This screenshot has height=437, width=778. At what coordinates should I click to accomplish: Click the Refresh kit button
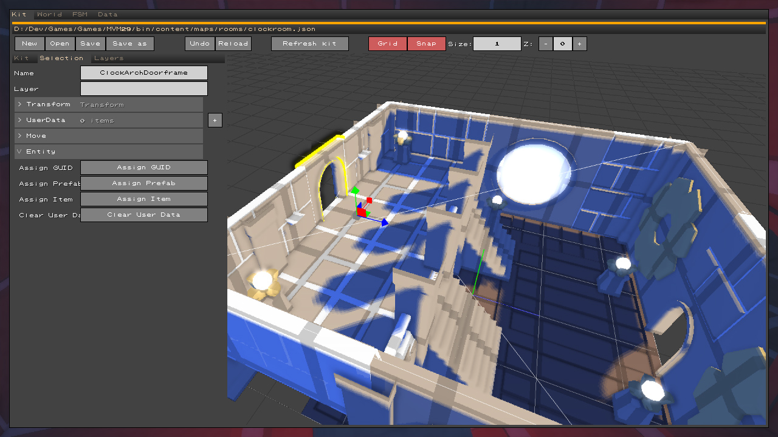[x=310, y=44]
